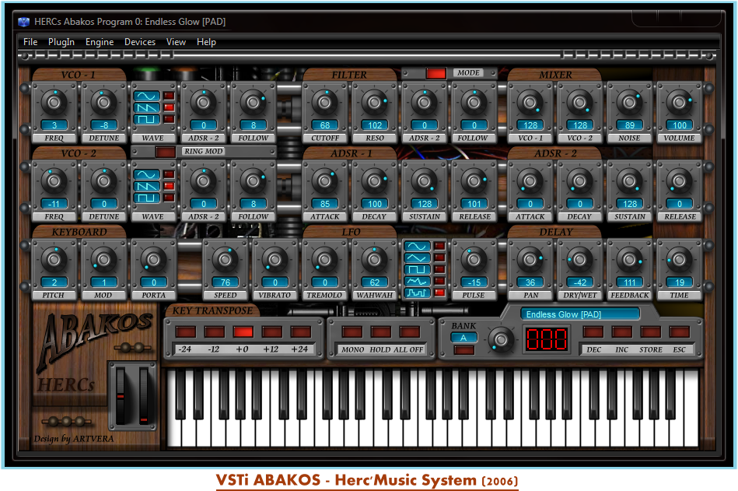The height and width of the screenshot is (491, 738).
Task: Enable the Mono mode switch
Action: [x=352, y=332]
